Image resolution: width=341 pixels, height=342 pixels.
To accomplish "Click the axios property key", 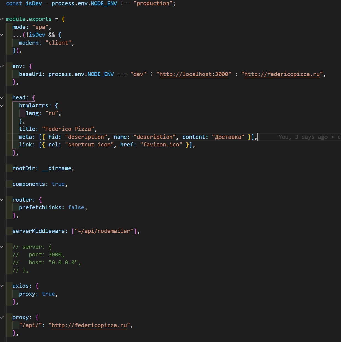I will [20, 286].
